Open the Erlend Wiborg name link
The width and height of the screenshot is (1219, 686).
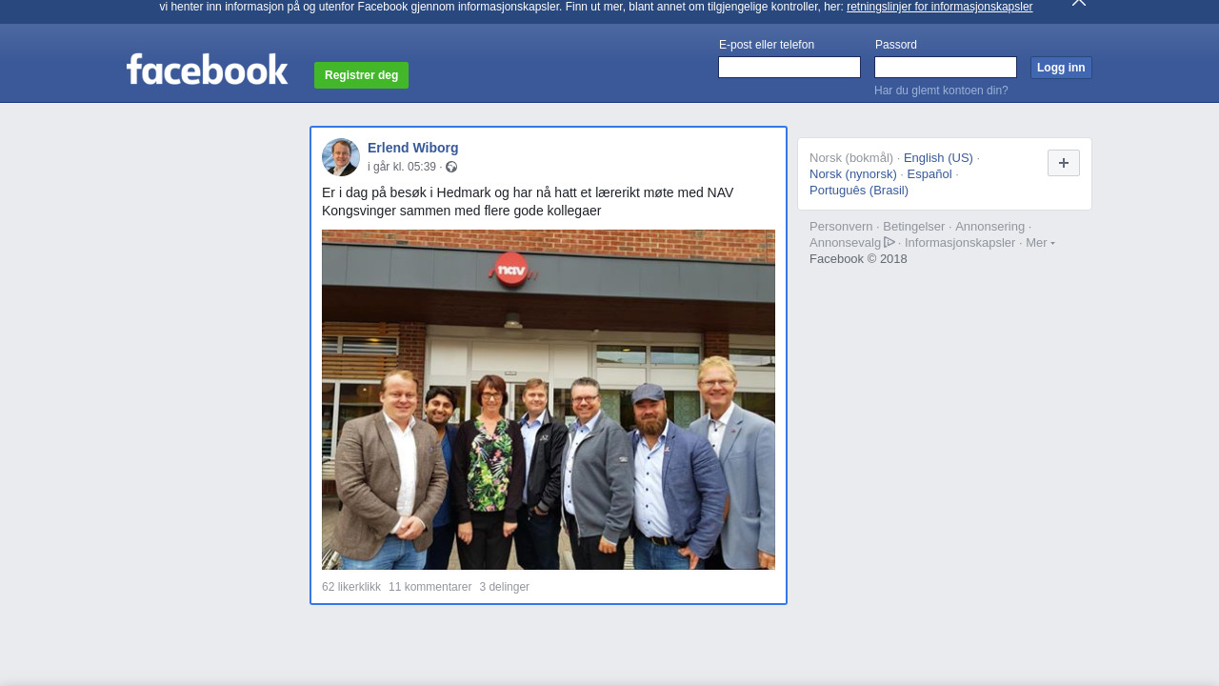click(x=413, y=148)
